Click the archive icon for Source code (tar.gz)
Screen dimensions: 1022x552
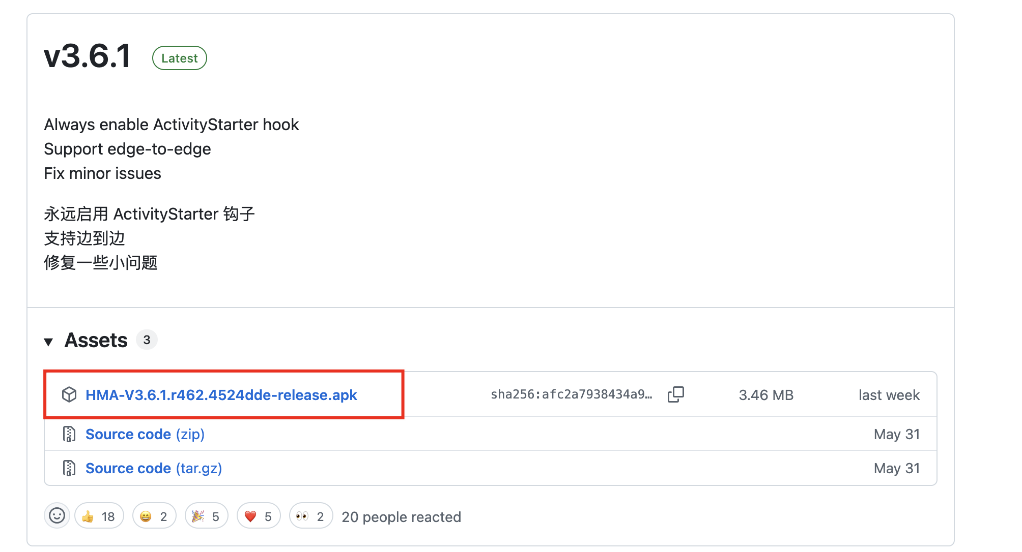click(x=69, y=468)
